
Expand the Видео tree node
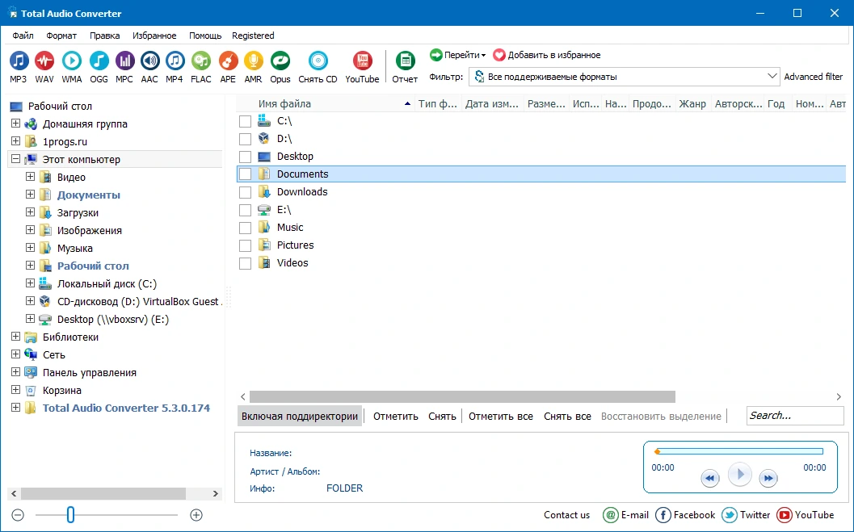click(x=31, y=177)
